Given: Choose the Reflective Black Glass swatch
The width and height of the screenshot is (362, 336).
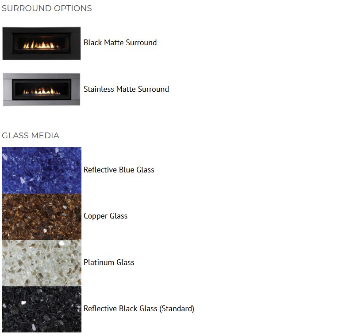Looking at the screenshot, I should 42,309.
